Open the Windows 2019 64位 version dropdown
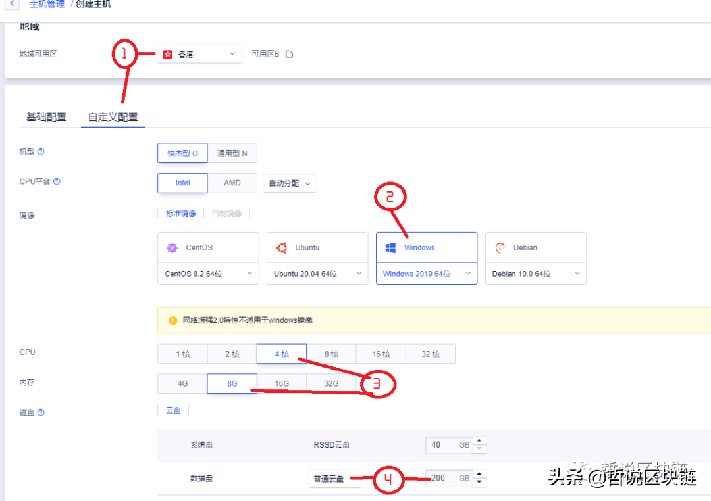711x501 pixels. click(x=427, y=274)
